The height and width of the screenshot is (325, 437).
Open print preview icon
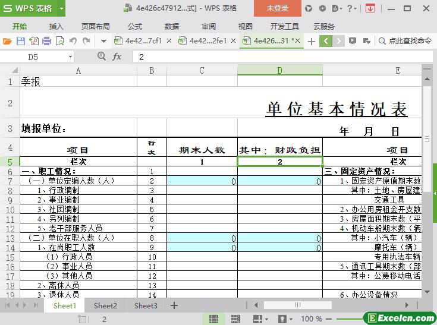coord(59,41)
